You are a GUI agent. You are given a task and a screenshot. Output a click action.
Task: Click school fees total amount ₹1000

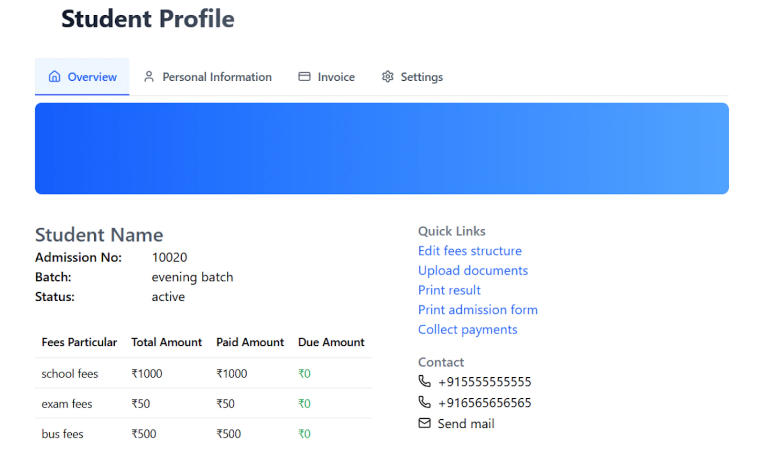(x=147, y=373)
